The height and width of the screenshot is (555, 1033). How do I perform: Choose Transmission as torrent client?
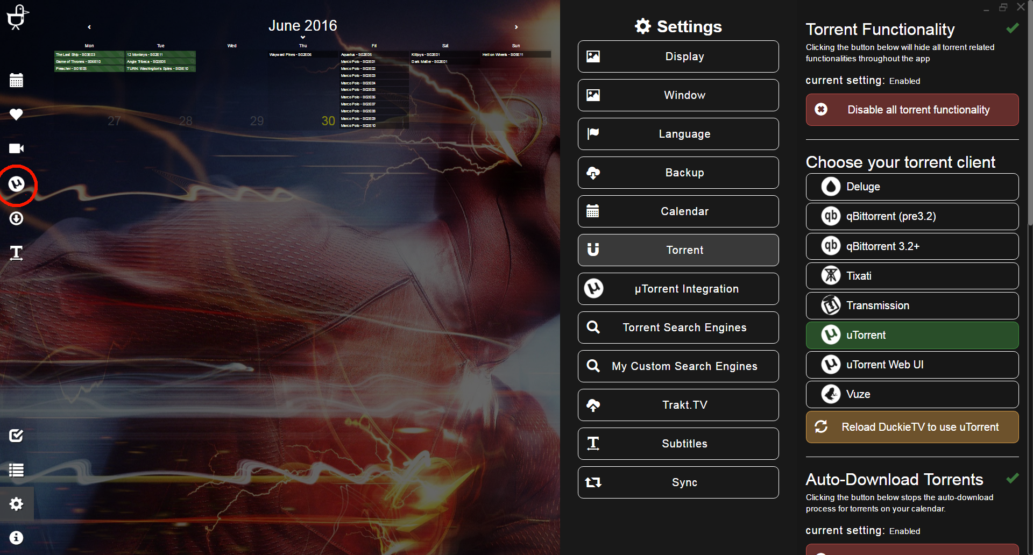click(912, 305)
